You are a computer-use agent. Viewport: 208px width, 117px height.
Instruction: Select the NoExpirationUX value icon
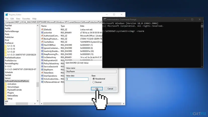click(x=42, y=60)
